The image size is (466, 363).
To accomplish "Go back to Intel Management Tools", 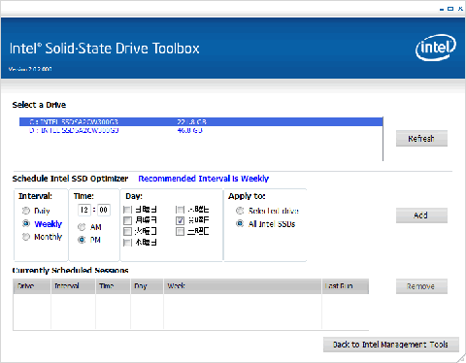I will (x=391, y=345).
